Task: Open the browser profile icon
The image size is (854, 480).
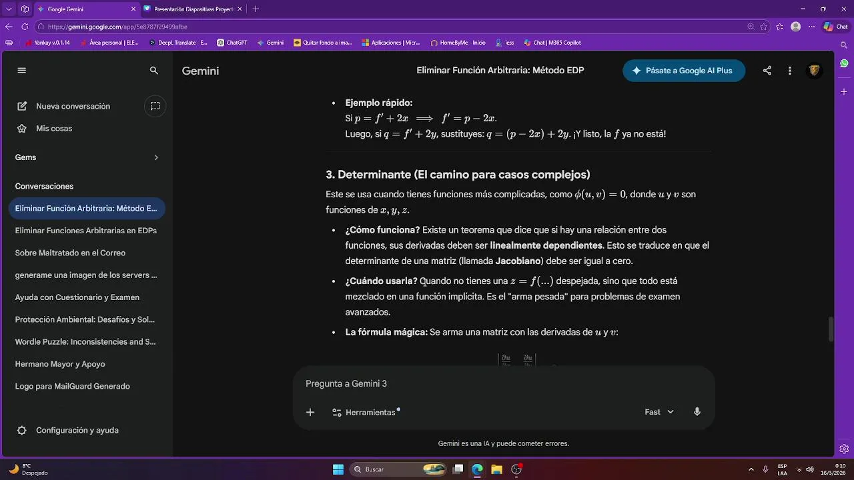Action: click(795, 27)
